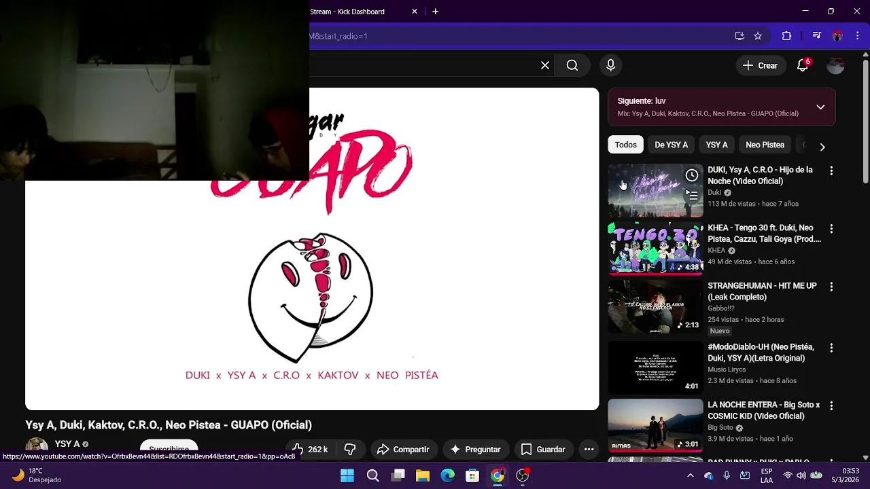Open Tengo 30 video thumbnail
This screenshot has width=870, height=489.
(x=655, y=249)
